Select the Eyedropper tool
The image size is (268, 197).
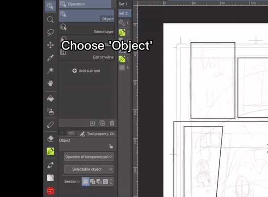[x=50, y=58]
